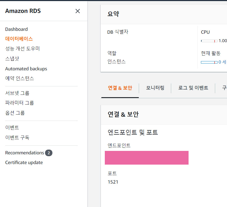Open 성능 개선 도우미 page
The height and width of the screenshot is (207, 227).
[22, 48]
